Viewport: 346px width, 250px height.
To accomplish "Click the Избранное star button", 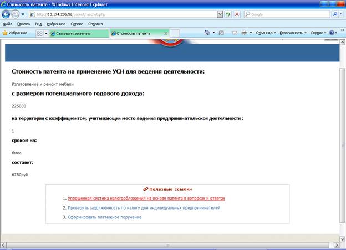I will pyautogui.click(x=14, y=33).
